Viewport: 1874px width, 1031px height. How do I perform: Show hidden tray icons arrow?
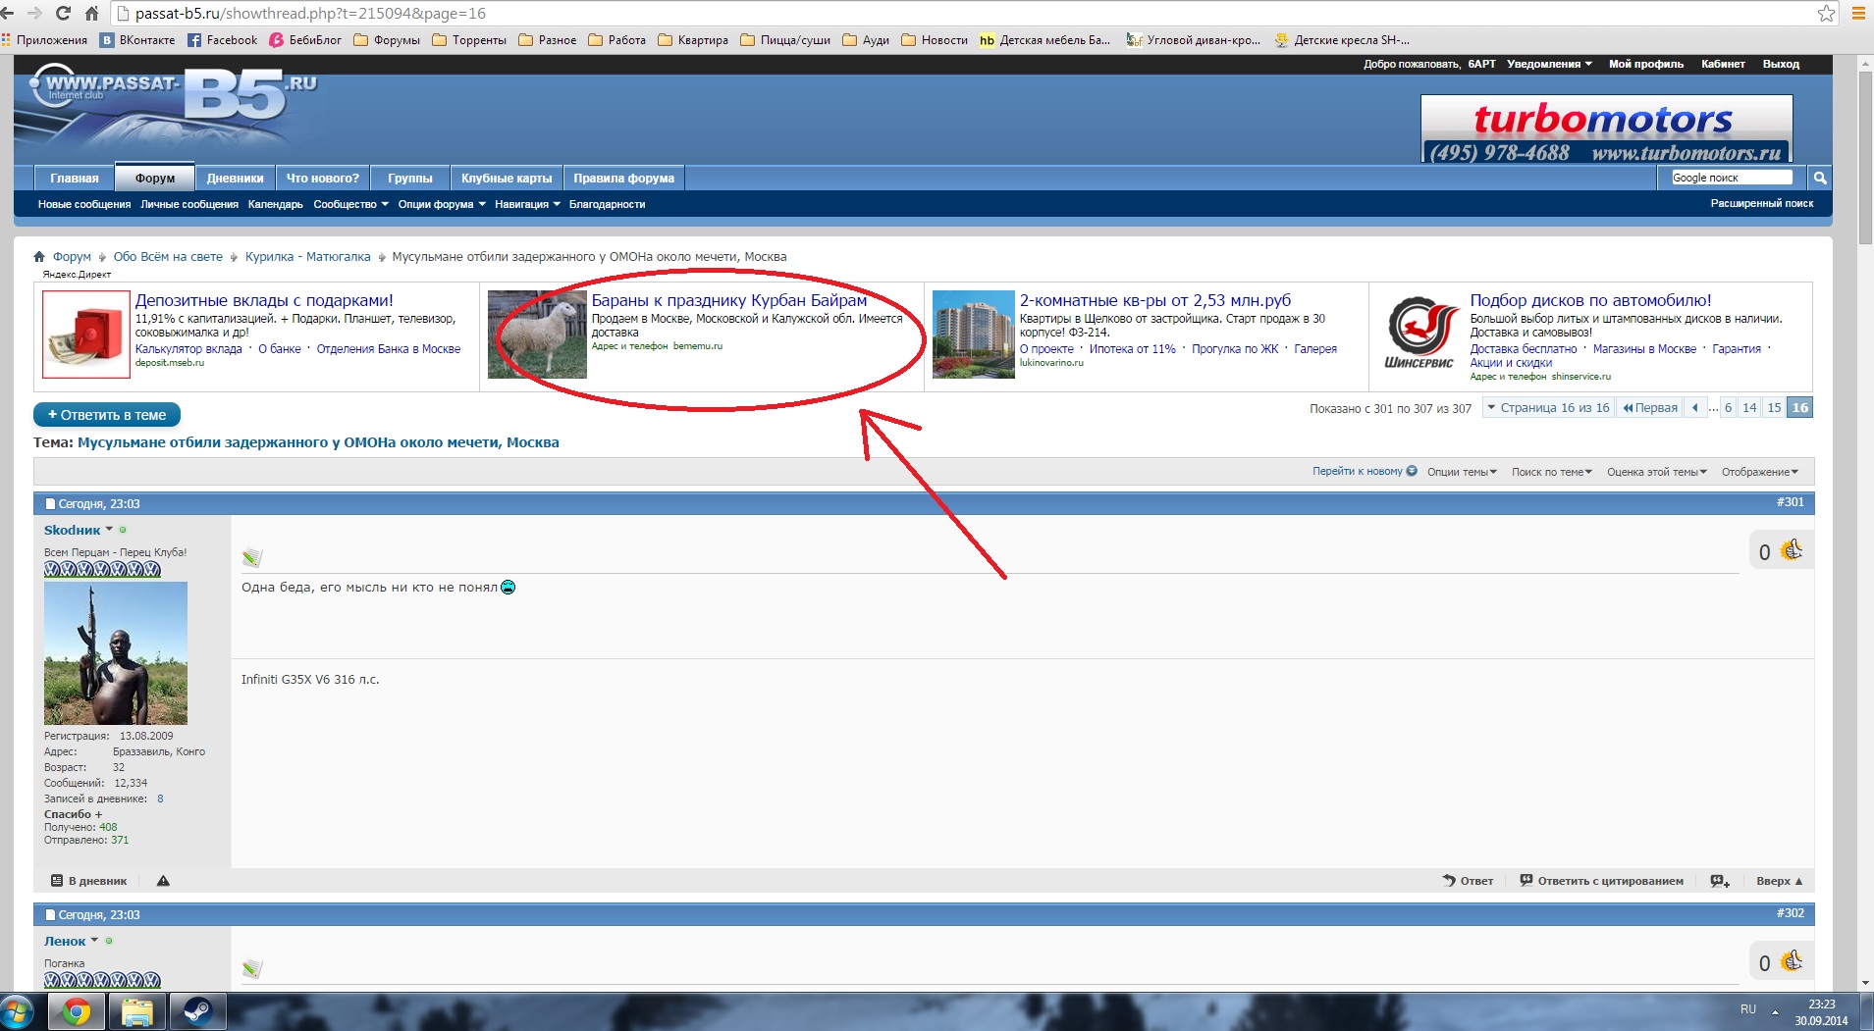[x=1775, y=1011]
